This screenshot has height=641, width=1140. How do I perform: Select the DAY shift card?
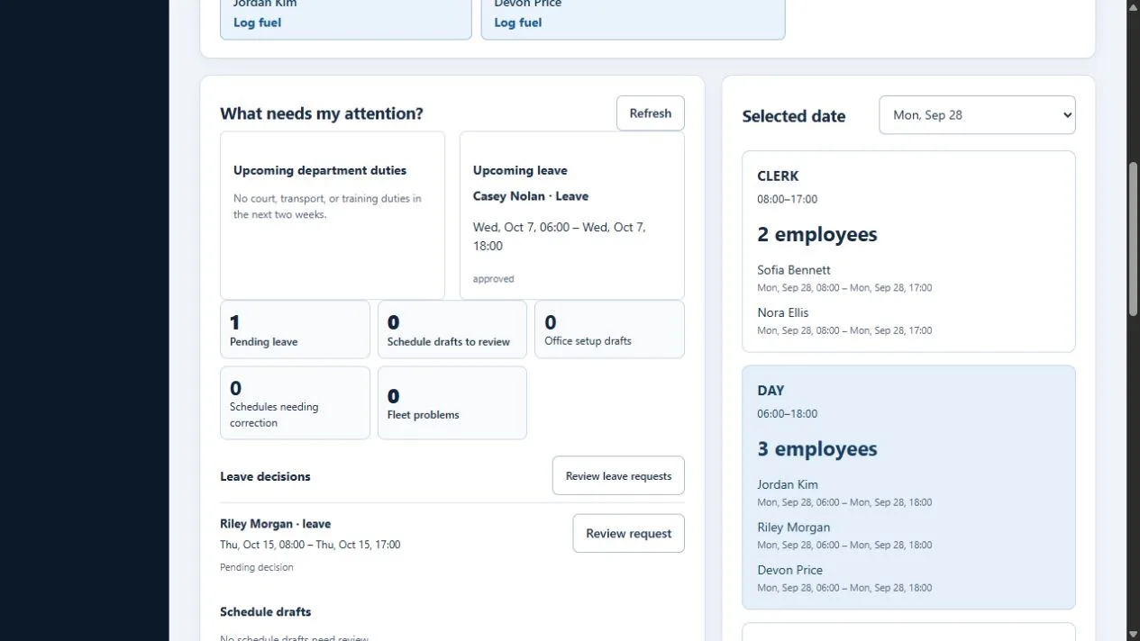pos(908,488)
